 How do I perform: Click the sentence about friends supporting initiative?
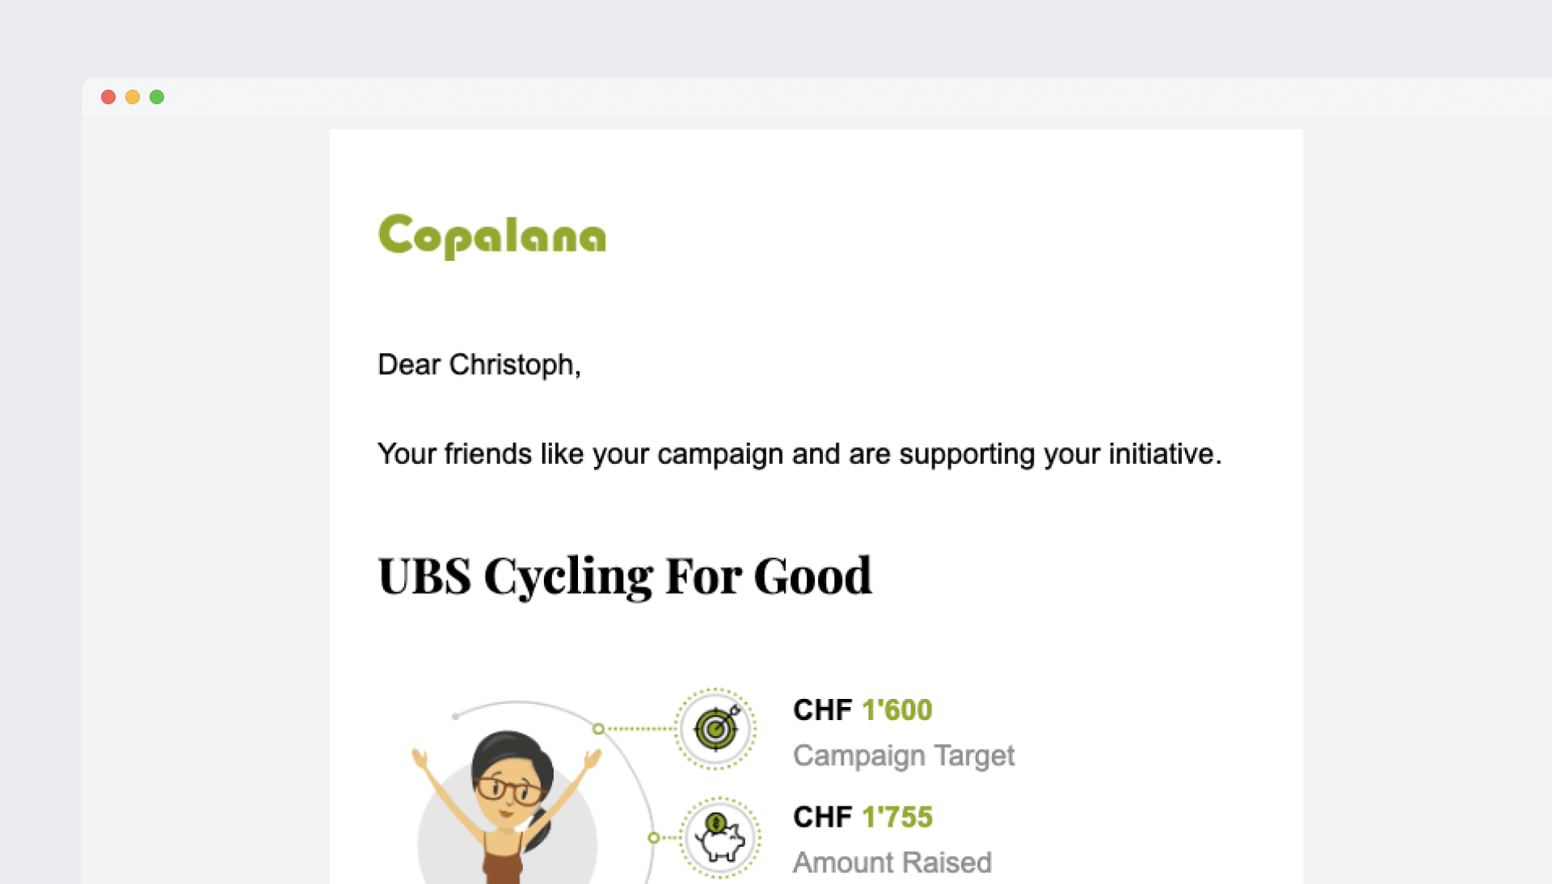pos(799,454)
